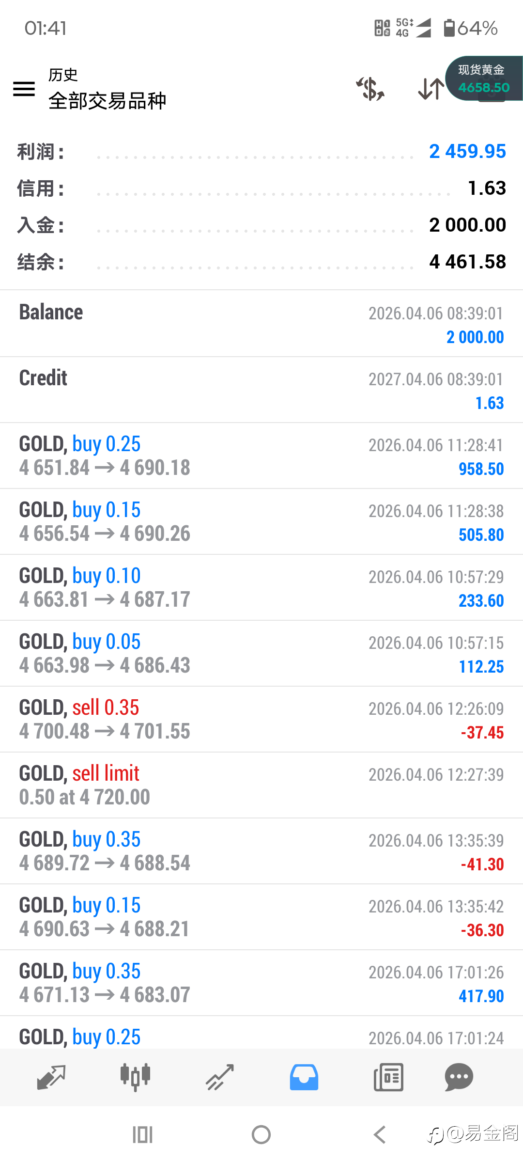This screenshot has height=1163, width=523.
Task: Tap the sort arrows icon
Action: pyautogui.click(x=430, y=89)
